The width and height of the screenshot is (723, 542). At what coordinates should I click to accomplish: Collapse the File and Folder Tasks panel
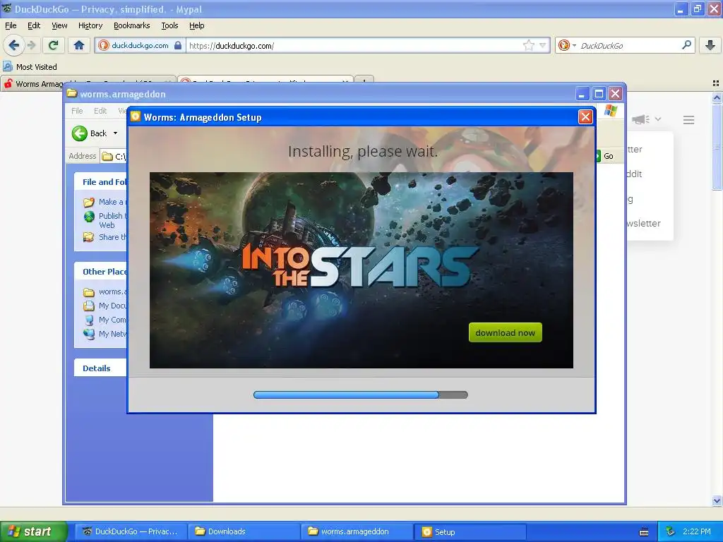100,181
